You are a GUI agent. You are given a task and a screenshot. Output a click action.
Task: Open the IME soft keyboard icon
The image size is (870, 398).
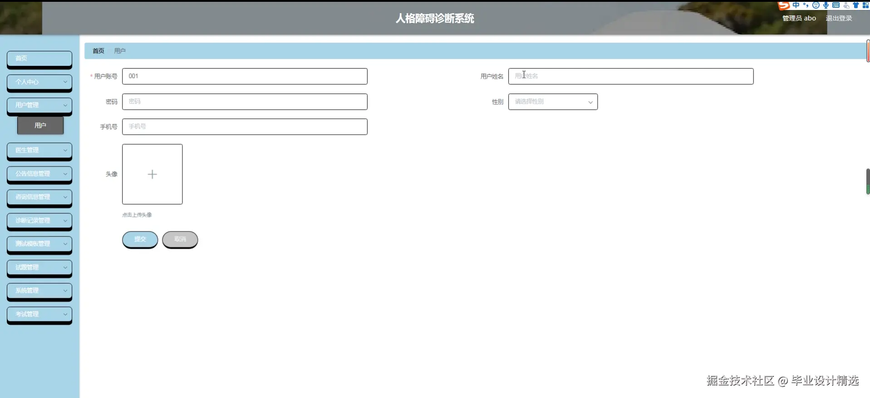coord(836,5)
